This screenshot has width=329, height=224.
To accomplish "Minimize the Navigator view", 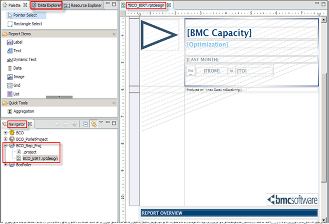I will point(108,122).
